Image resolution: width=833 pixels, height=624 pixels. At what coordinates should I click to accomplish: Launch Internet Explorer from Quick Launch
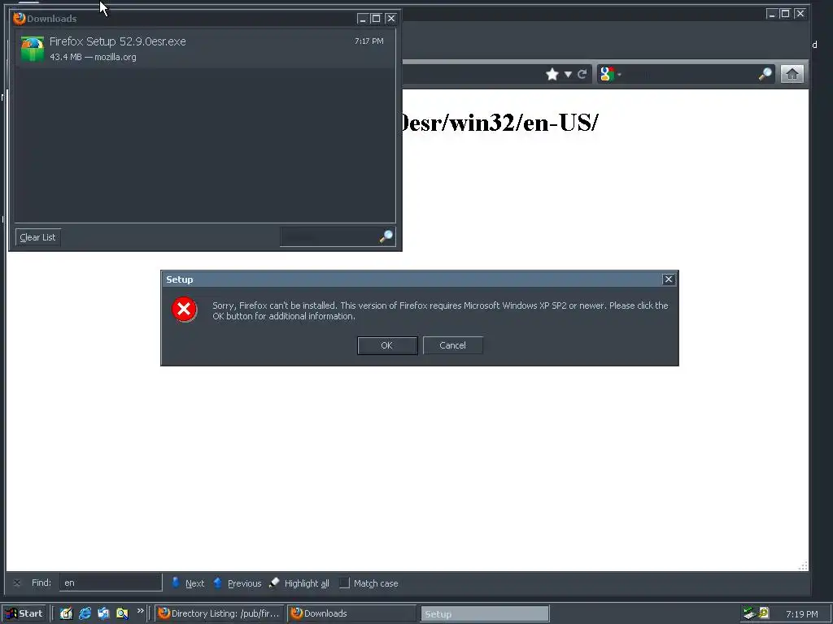pos(85,613)
